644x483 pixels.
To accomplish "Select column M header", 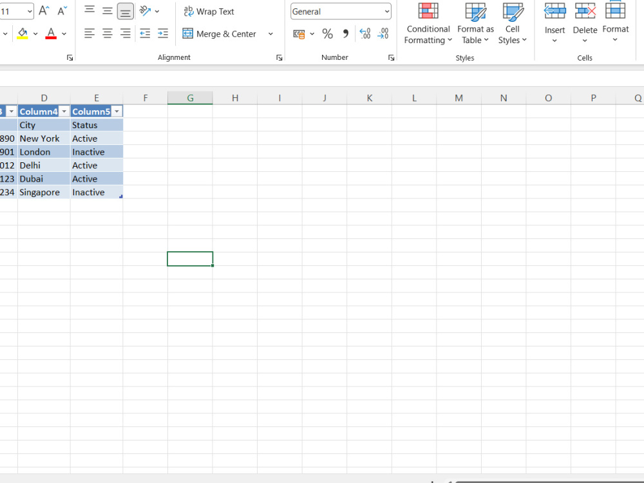I will pyautogui.click(x=459, y=98).
